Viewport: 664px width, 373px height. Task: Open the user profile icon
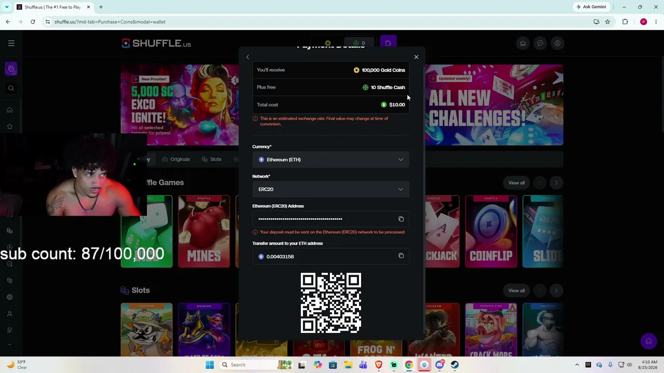(x=557, y=44)
